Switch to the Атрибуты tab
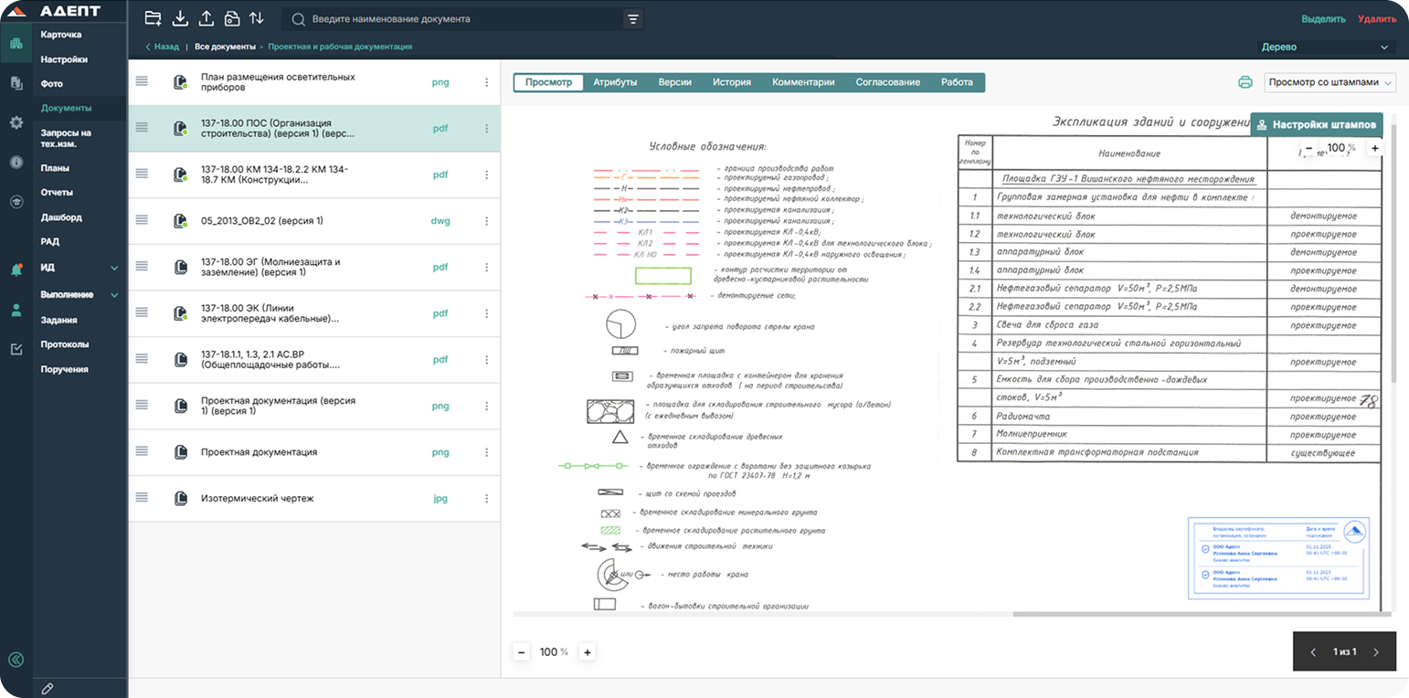The width and height of the screenshot is (1409, 698). tap(615, 82)
